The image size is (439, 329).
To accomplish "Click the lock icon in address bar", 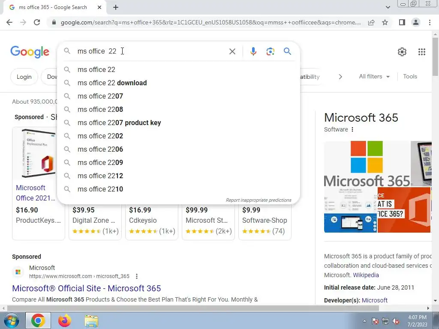I will click(x=54, y=22).
